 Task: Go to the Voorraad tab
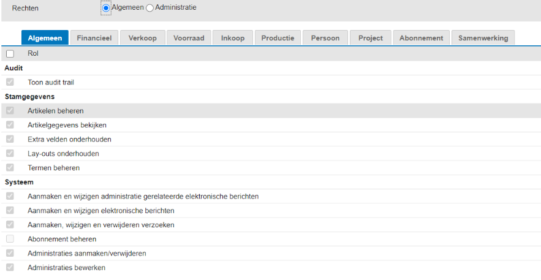pyautogui.click(x=188, y=38)
